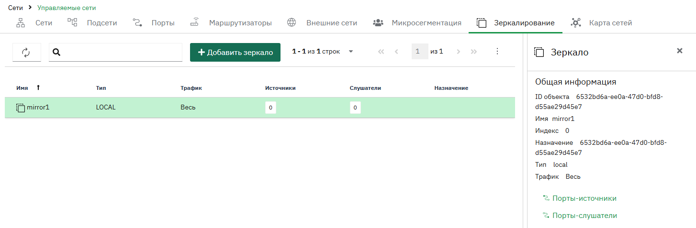Click the refresh icon button
The height and width of the screenshot is (228, 696).
(26, 53)
